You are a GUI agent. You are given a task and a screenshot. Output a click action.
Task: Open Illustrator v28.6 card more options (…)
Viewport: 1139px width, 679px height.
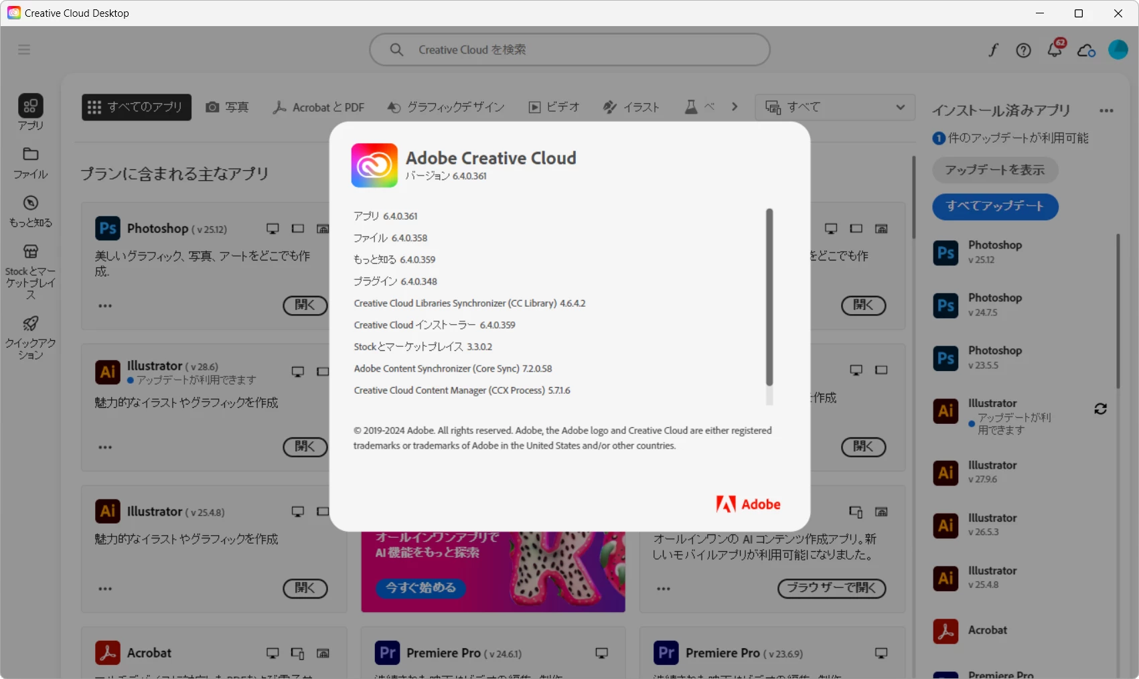105,447
